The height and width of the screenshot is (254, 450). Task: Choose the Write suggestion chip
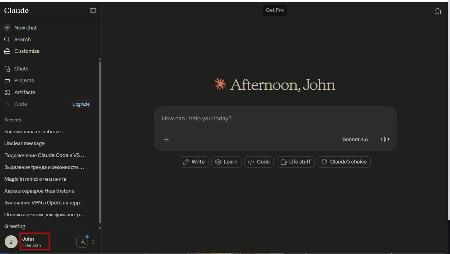pyautogui.click(x=194, y=162)
